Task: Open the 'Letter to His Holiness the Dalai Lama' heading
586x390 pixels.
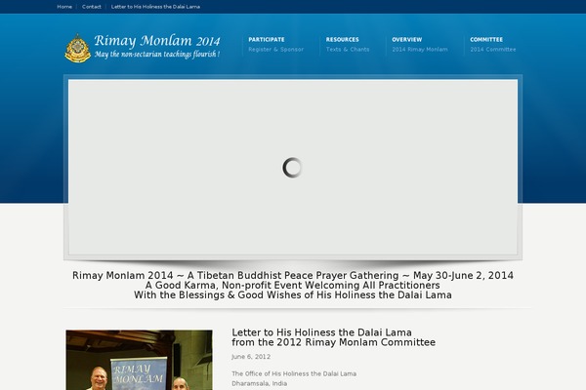Action: coord(321,332)
